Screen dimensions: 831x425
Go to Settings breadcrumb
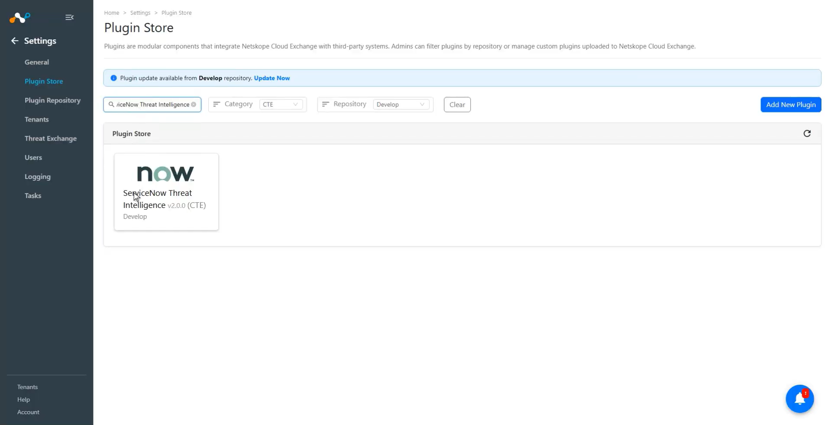click(140, 13)
